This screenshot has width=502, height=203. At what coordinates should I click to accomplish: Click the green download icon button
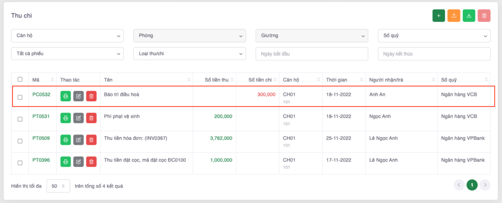coord(469,16)
